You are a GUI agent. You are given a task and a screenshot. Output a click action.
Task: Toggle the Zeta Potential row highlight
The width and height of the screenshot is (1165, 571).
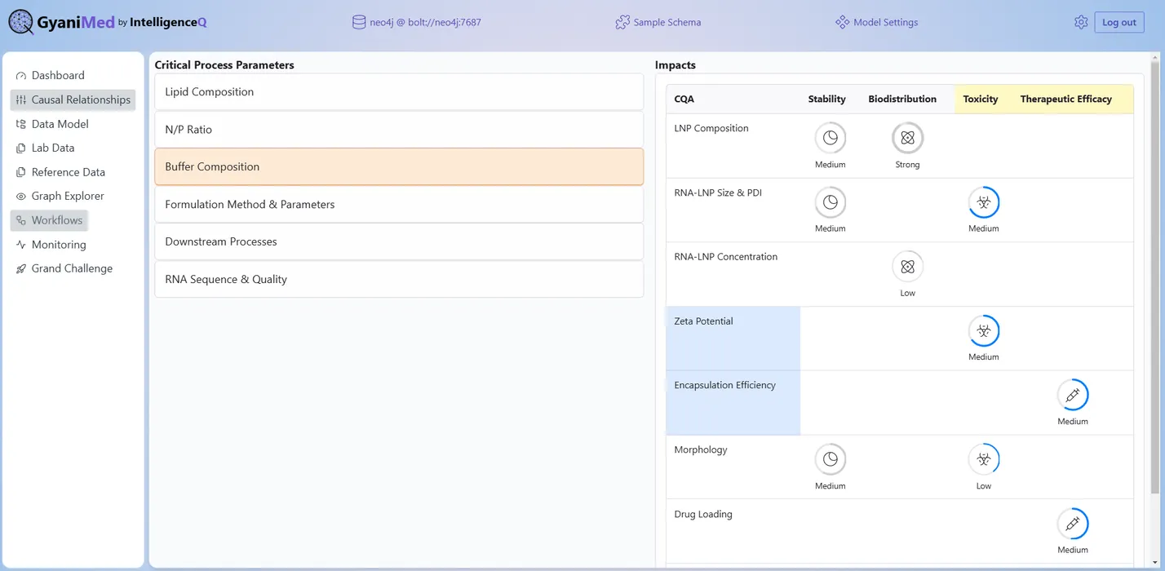(x=733, y=338)
